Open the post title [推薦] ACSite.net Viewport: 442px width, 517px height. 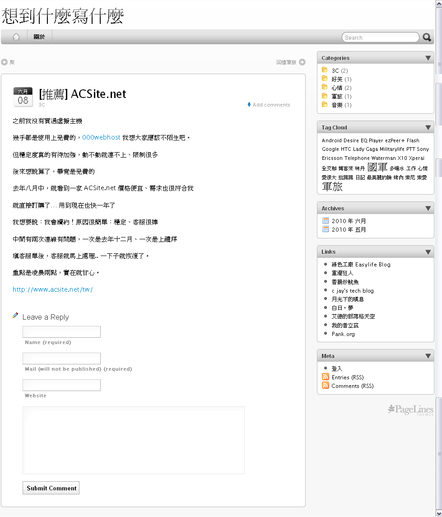83,94
